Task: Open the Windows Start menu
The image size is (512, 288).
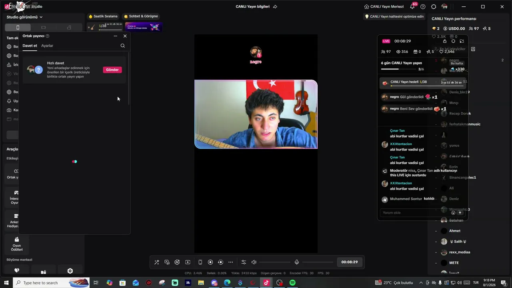Action: 6,283
